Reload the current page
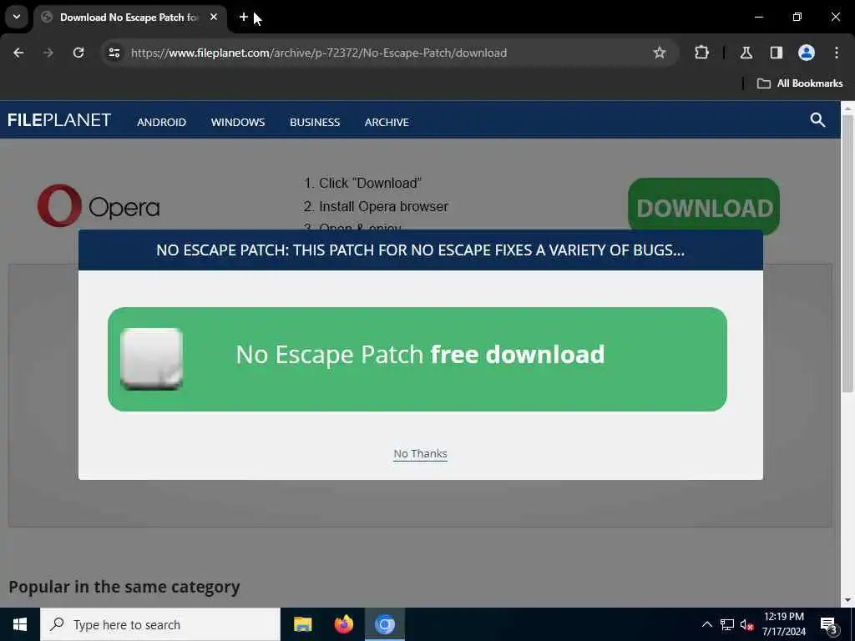Viewport: 855px width, 641px height. tap(78, 53)
